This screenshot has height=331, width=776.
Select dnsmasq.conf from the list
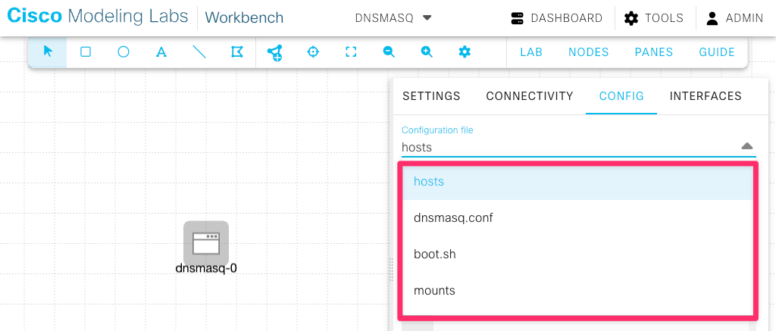(578, 218)
